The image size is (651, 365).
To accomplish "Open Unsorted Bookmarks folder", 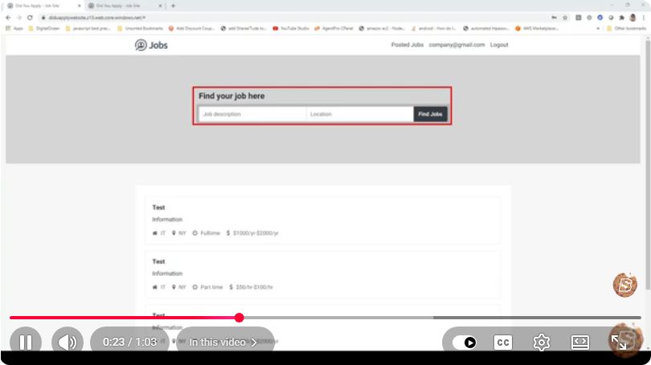I will 141,29.
